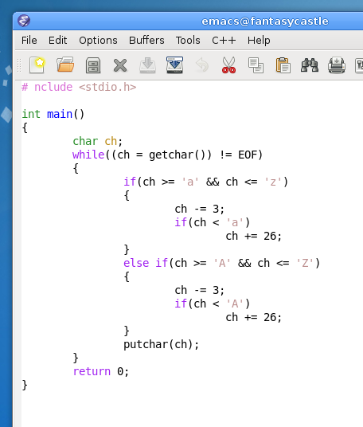The height and width of the screenshot is (427, 363).
Task: Open the File menu
Action: (x=29, y=41)
